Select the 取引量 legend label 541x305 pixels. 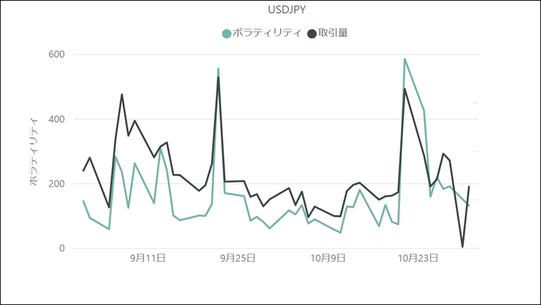(333, 33)
